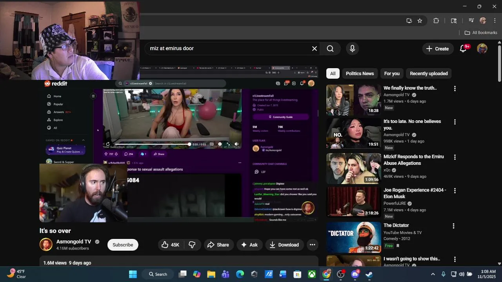Open Asmongold TV channel avatar
The height and width of the screenshot is (282, 502).
pyautogui.click(x=46, y=244)
